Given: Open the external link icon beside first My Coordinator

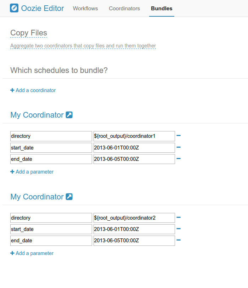Looking at the screenshot, I should click(69, 115).
